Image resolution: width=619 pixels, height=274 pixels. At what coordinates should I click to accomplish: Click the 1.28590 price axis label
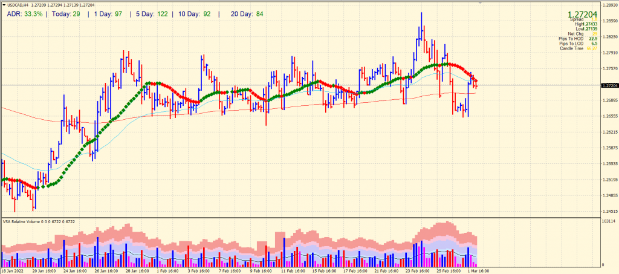tap(611, 21)
